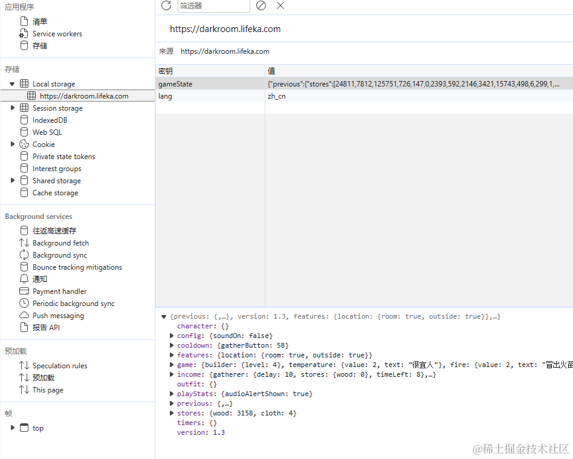
Task: Open This page item
Action: (48, 390)
